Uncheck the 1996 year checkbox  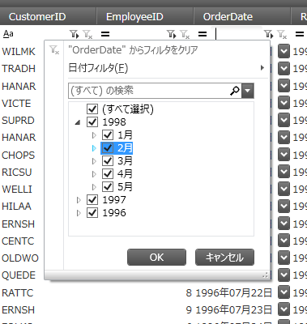pyautogui.click(x=92, y=213)
